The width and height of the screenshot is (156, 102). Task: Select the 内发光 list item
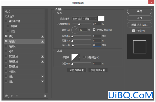click(x=24, y=46)
